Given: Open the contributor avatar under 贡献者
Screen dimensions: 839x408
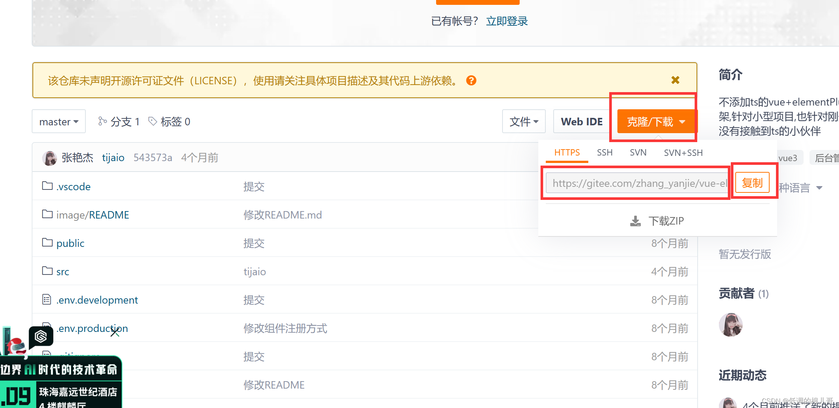Looking at the screenshot, I should (731, 325).
